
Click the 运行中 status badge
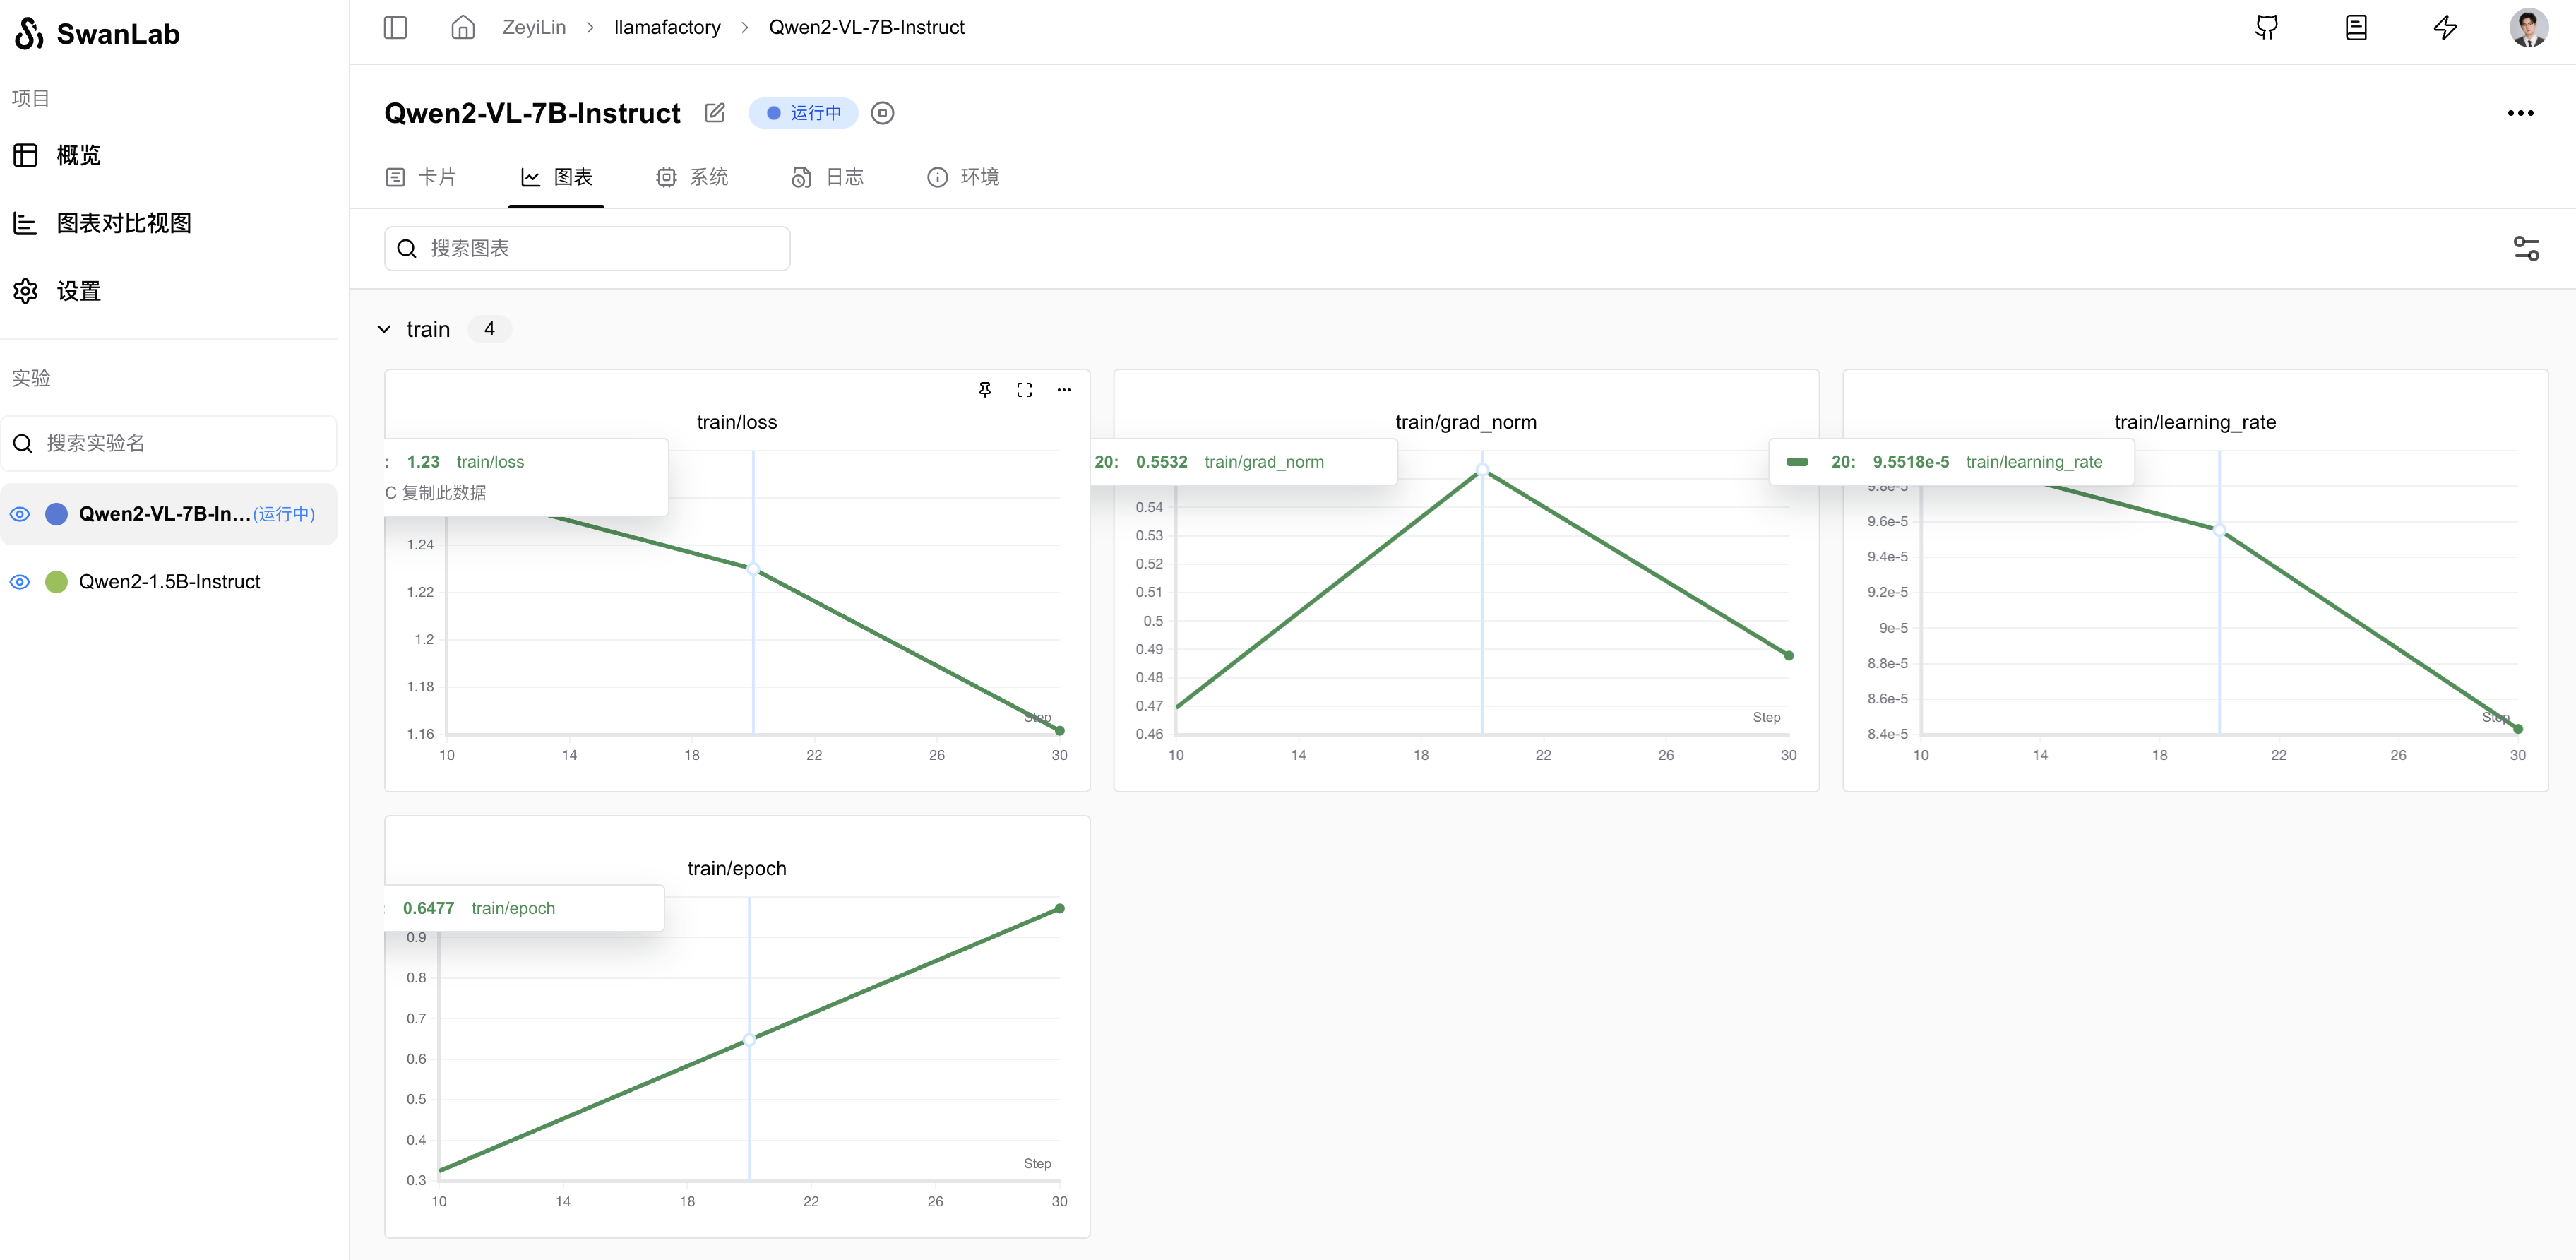tap(803, 113)
